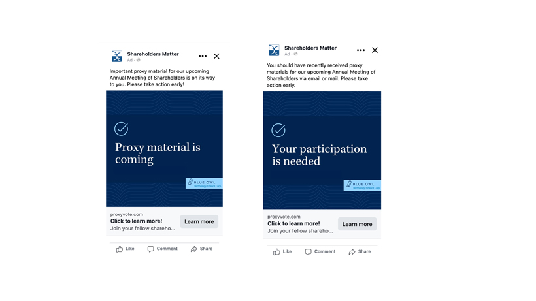
Task: Share the right ad post
Action: click(360, 252)
